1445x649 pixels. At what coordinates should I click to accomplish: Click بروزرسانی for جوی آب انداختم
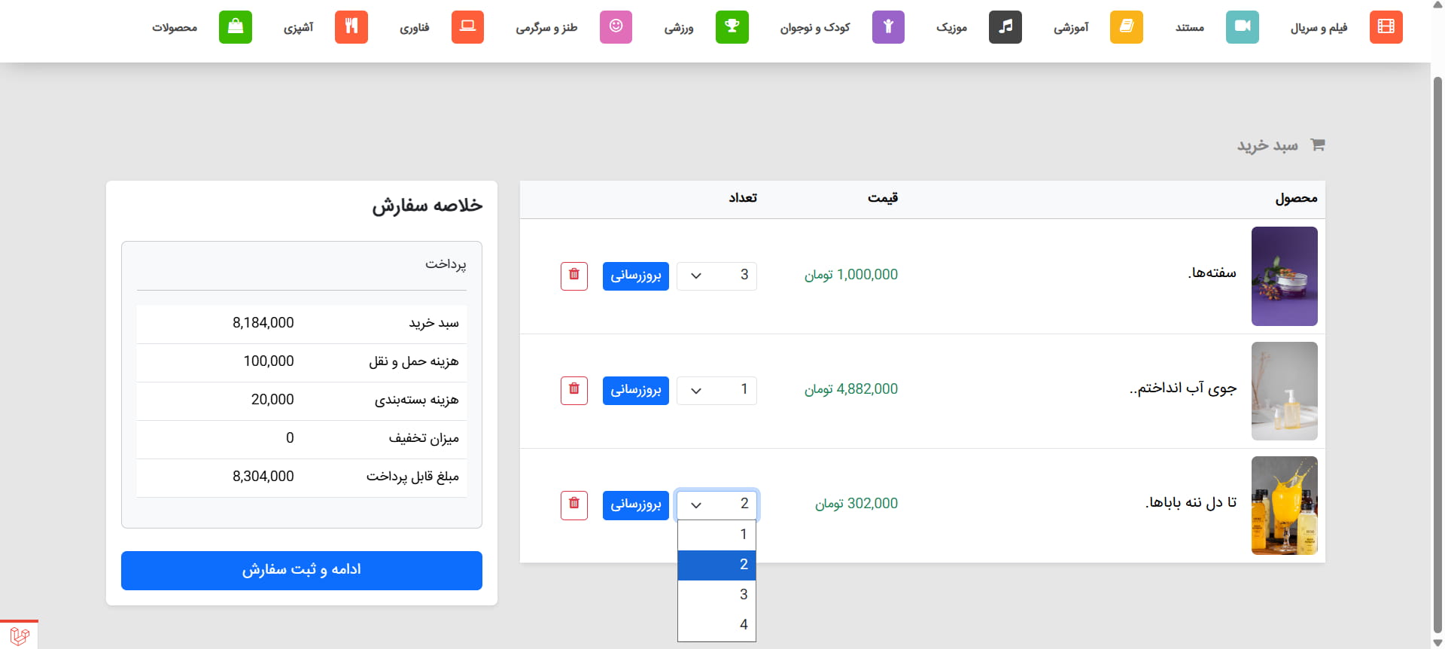pyautogui.click(x=636, y=390)
